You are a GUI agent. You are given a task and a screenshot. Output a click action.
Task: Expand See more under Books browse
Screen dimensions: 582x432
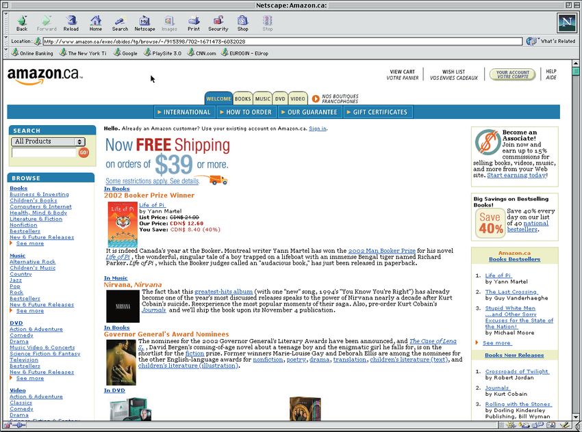click(29, 243)
